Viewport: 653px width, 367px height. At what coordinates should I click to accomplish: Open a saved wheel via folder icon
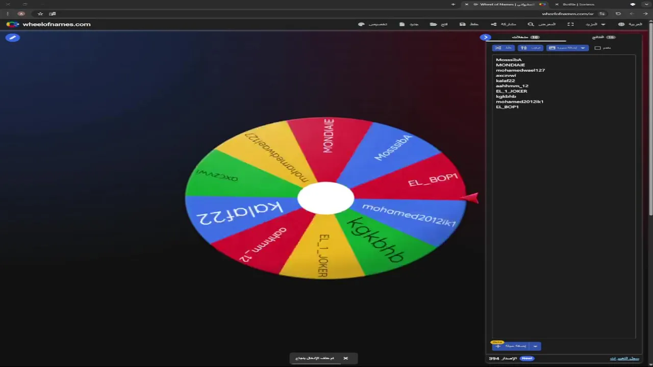point(439,24)
